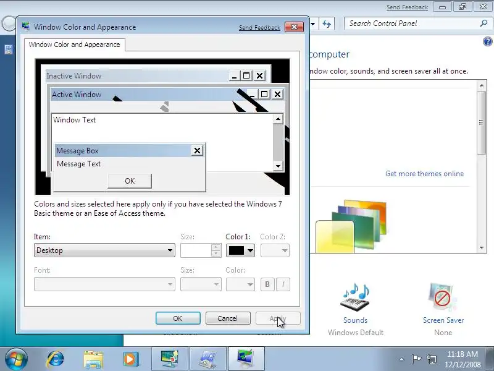The image size is (494, 371).
Task: Toggle the Italic font button
Action: pos(283,284)
